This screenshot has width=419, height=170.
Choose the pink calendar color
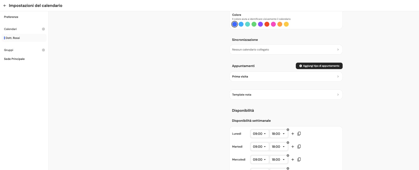(273, 24)
